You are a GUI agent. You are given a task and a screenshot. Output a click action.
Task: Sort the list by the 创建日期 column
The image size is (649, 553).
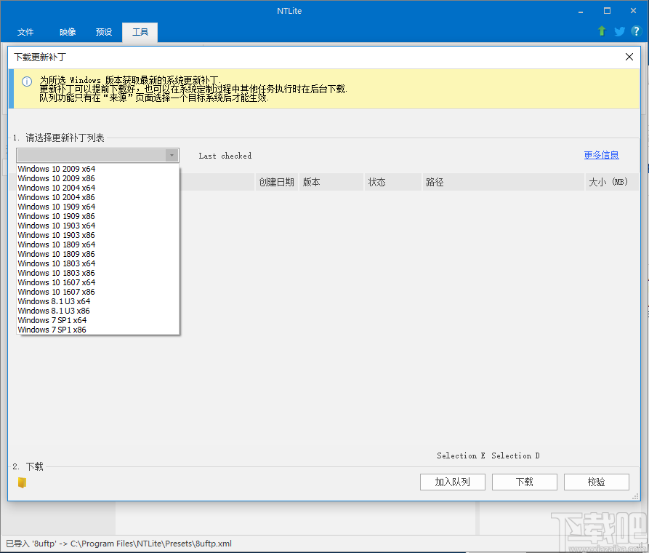tap(276, 182)
